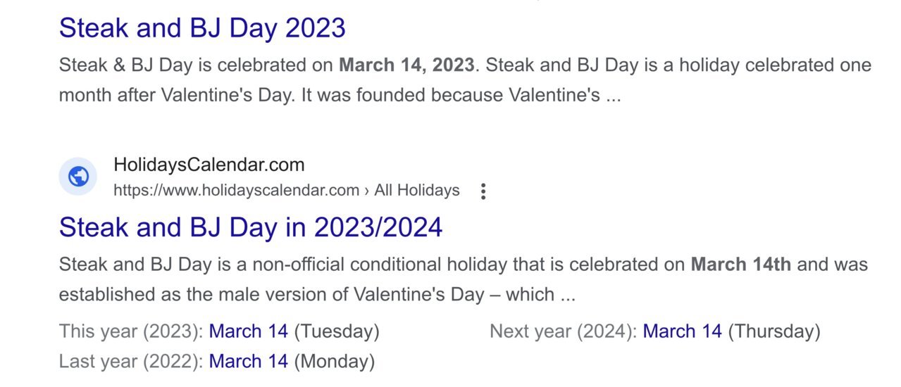Click the "Next year (2024):" label

[x=564, y=331]
